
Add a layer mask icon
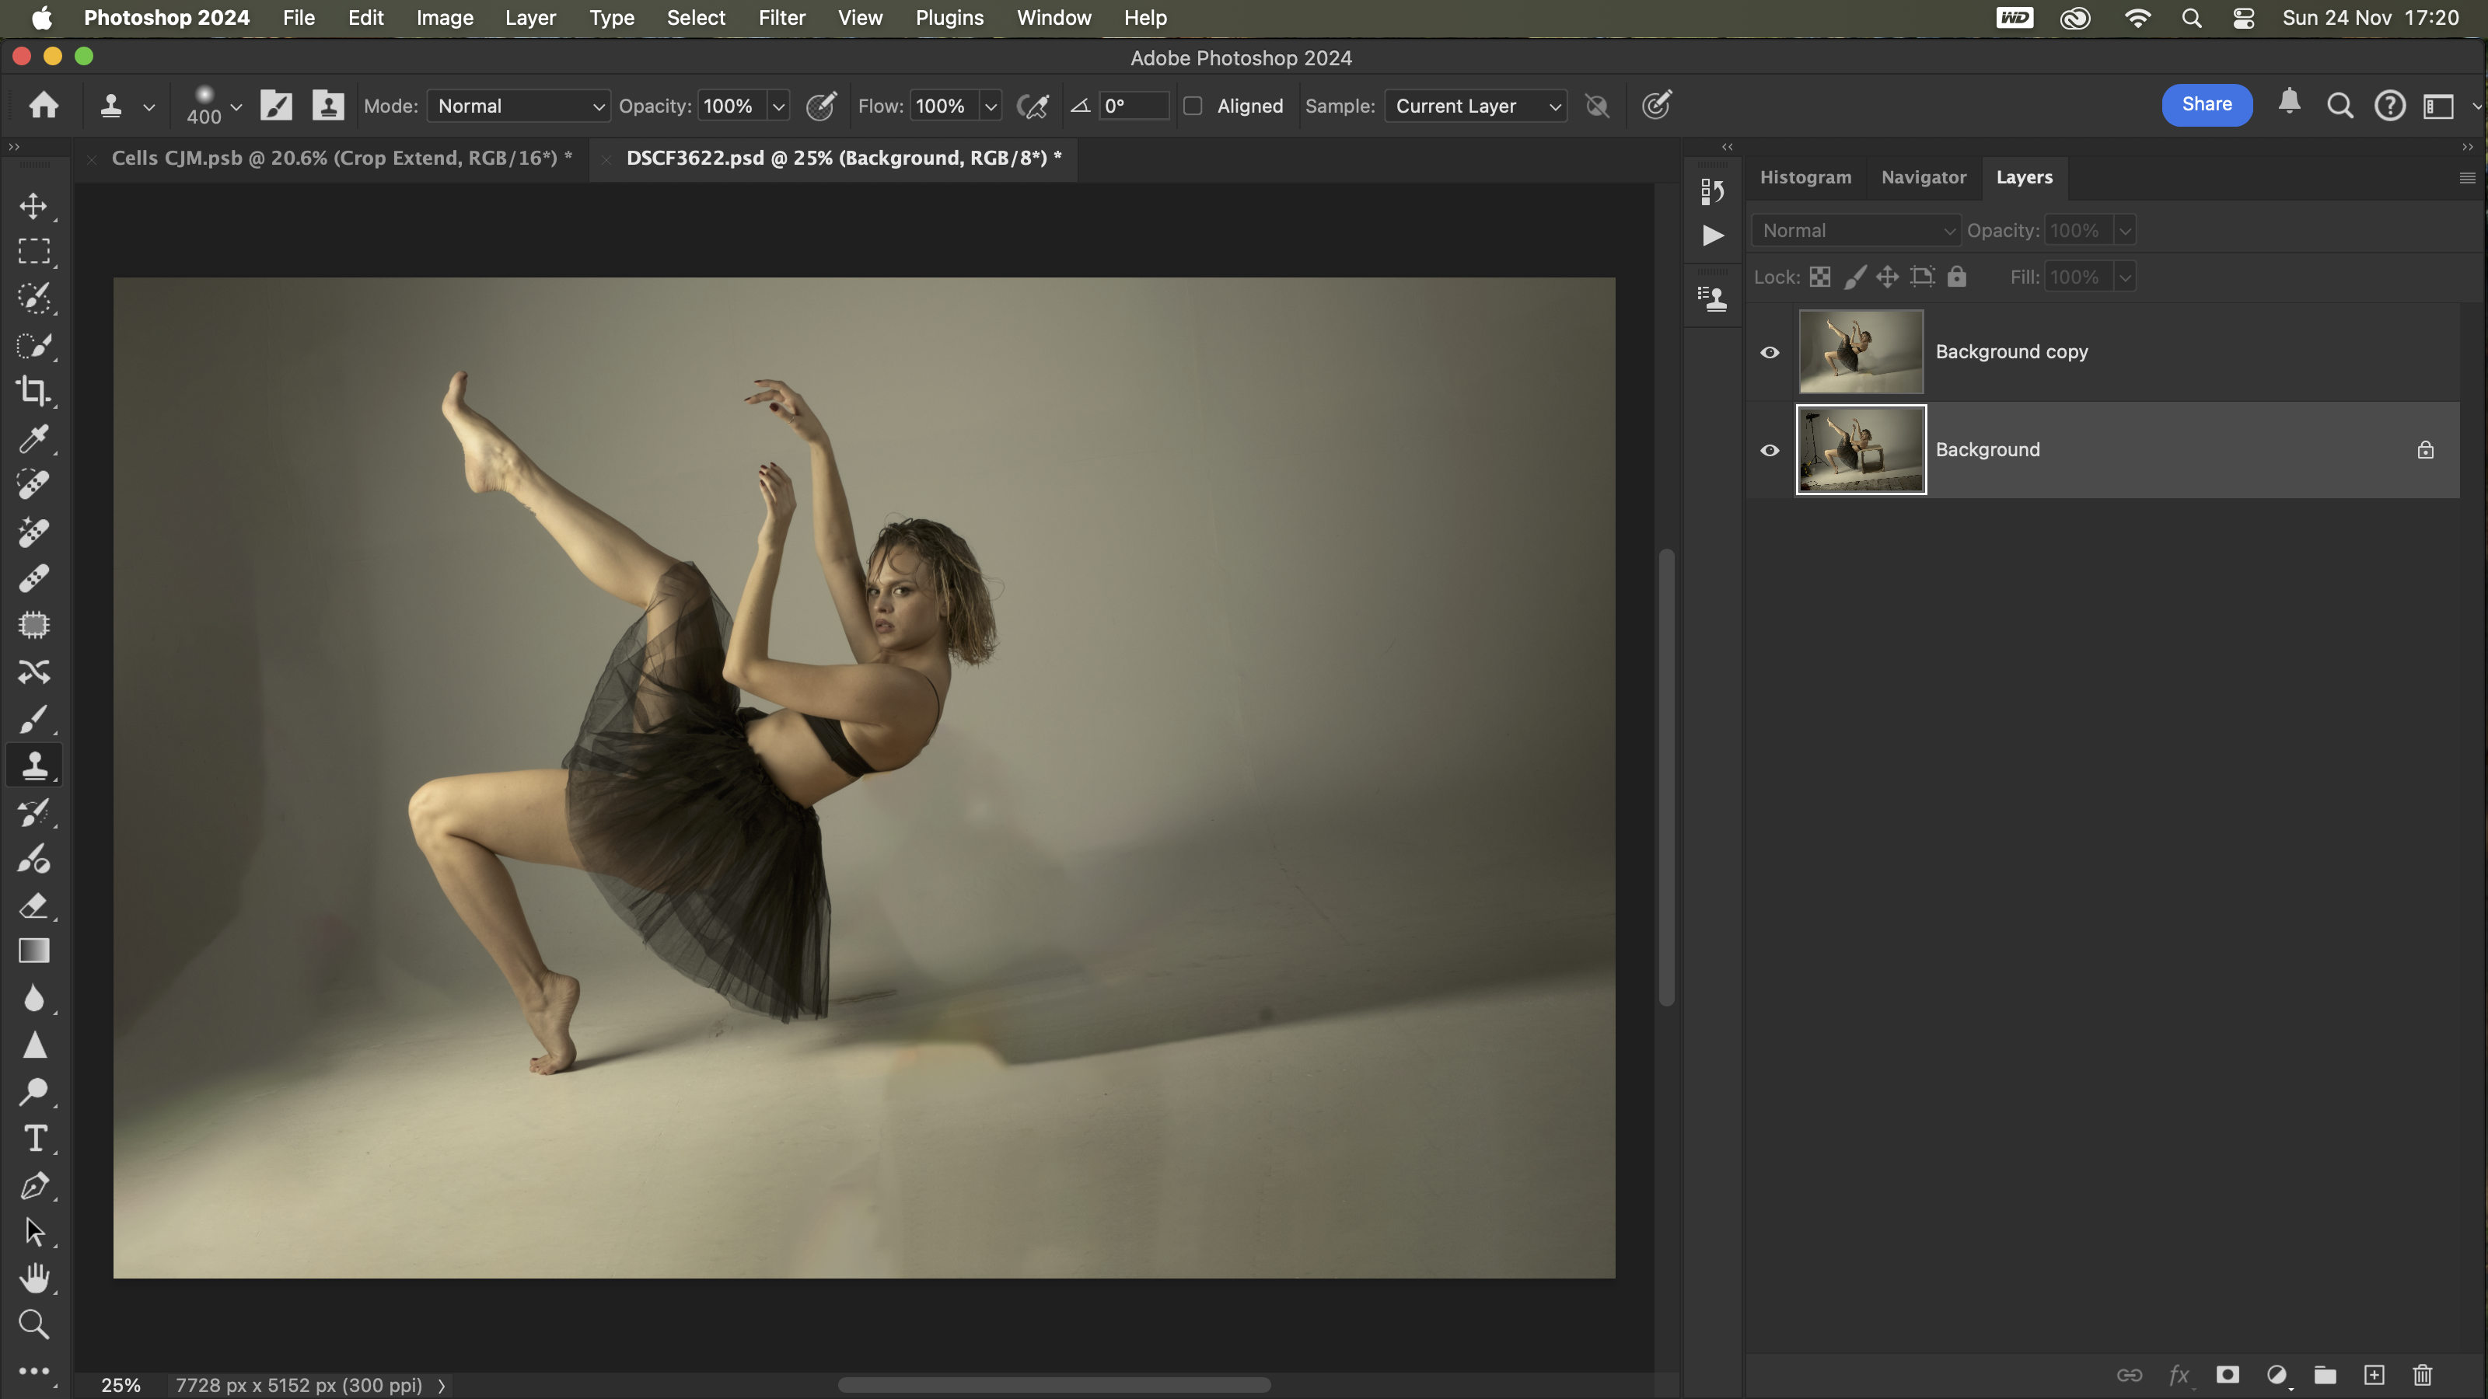(x=2228, y=1375)
